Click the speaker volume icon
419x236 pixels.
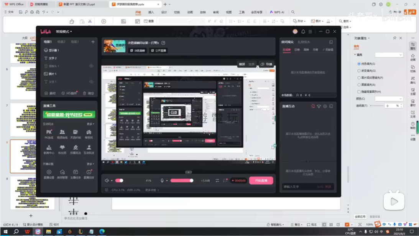tap(107, 180)
